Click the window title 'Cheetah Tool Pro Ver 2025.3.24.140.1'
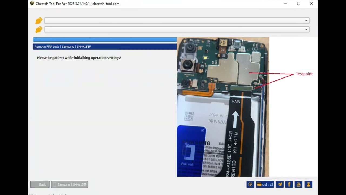Screen dimensions: 346x195 pos(63,4)
